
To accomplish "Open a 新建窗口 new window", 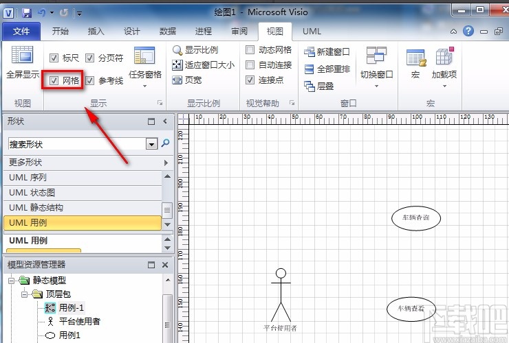I will click(327, 52).
